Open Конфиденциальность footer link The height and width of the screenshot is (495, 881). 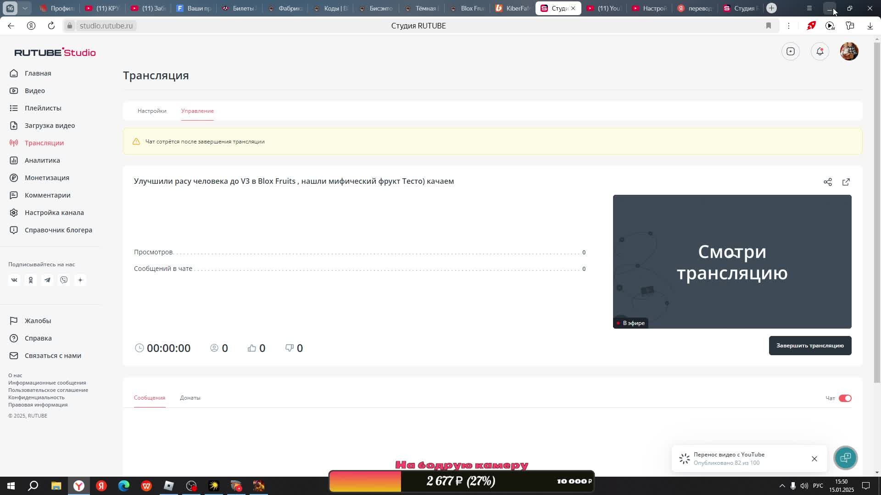pos(36,397)
